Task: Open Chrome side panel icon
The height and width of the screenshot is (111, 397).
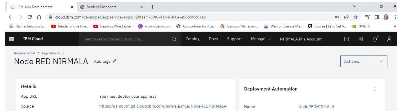Action: coord(377,17)
